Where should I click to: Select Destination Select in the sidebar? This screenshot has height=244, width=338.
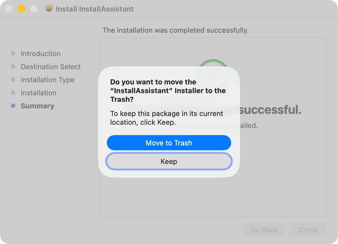[x=50, y=67]
